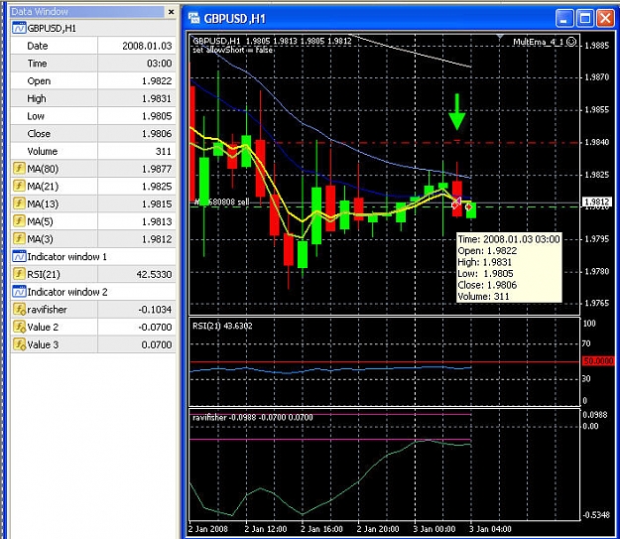Select the MA(13) value 1.9815
The height and width of the screenshot is (539, 620).
157,203
